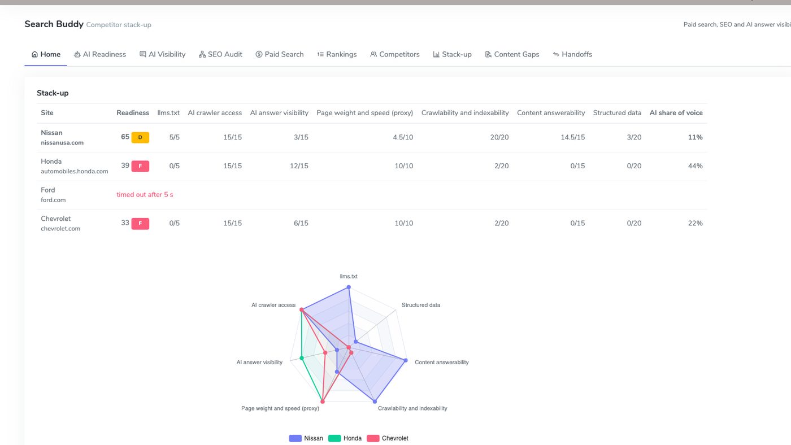Click the Search Buddy app title
Image resolution: width=791 pixels, height=445 pixels.
(x=54, y=24)
